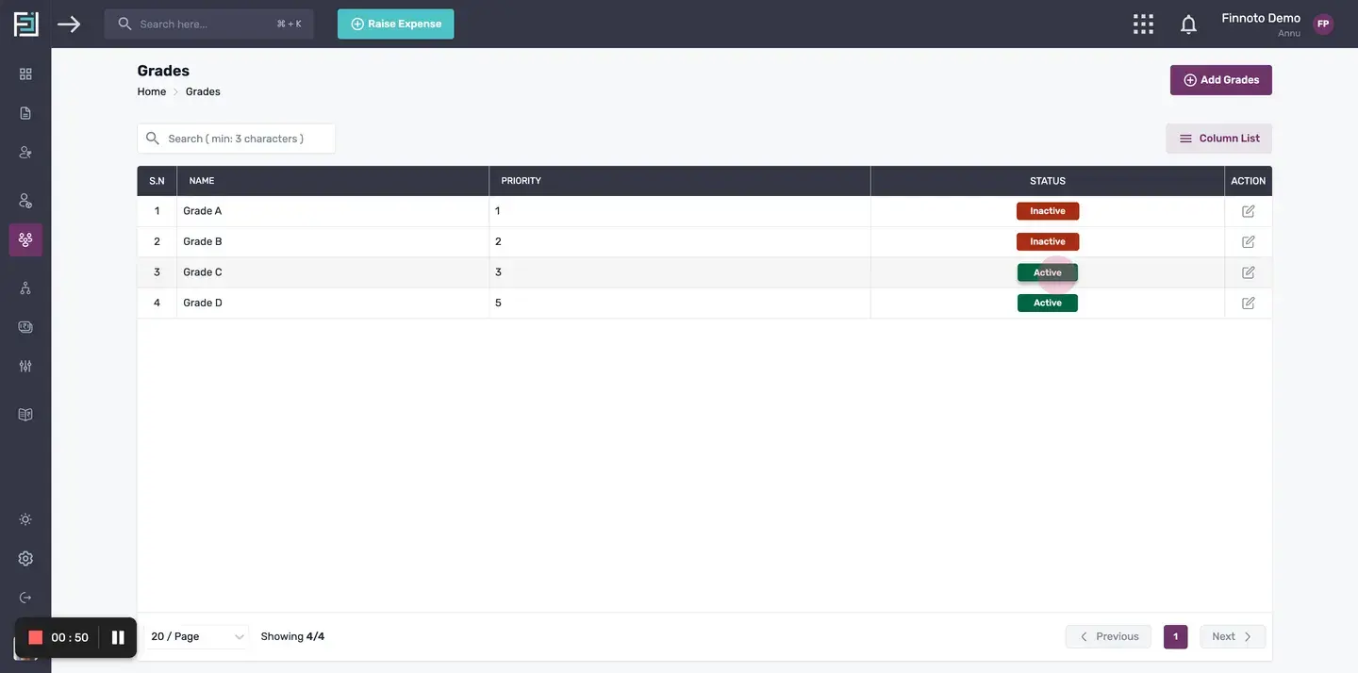Open notifications bell
Screen dimensions: 1358x673
[1188, 25]
